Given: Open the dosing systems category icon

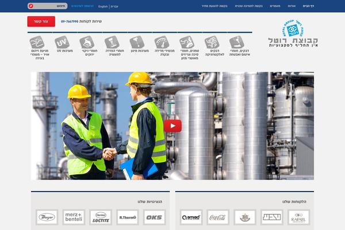Looking at the screenshot, I should coord(137,42).
